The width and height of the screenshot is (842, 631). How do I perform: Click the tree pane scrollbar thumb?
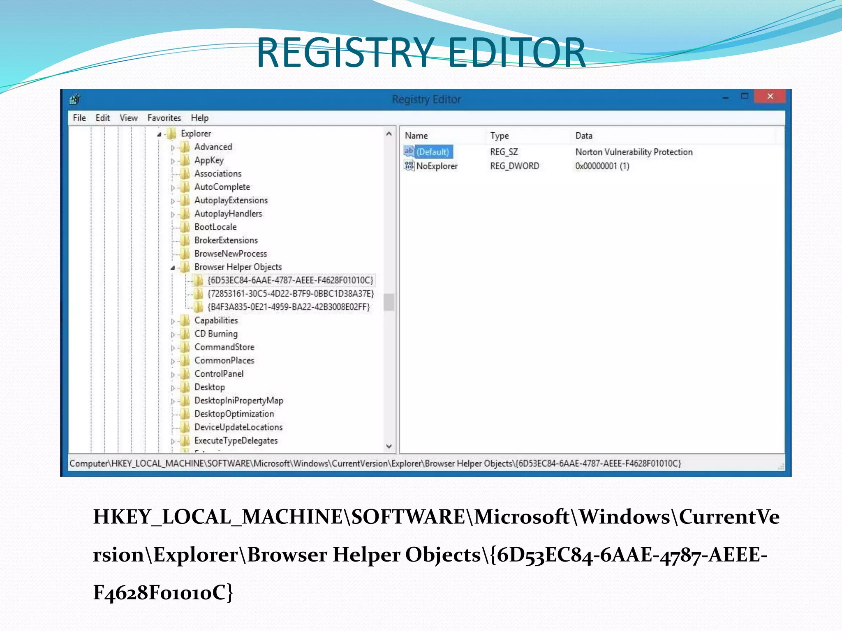pos(389,302)
